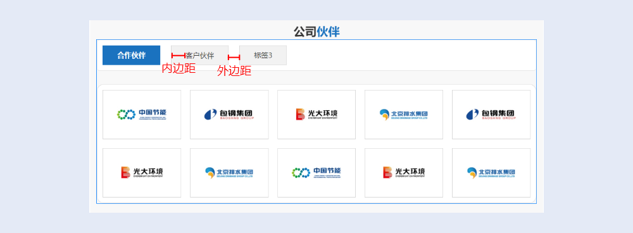This screenshot has height=233, width=633.
Task: Open the 光大环境 card starting the bottom row
Action: 142,173
